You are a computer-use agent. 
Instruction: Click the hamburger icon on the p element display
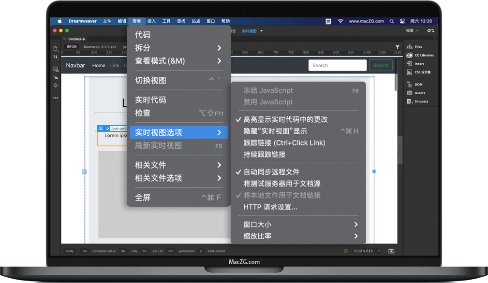101,128
